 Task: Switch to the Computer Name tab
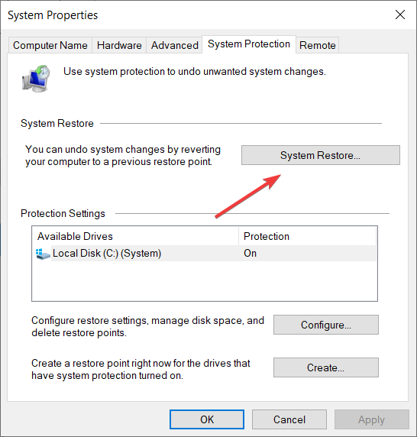(x=50, y=45)
